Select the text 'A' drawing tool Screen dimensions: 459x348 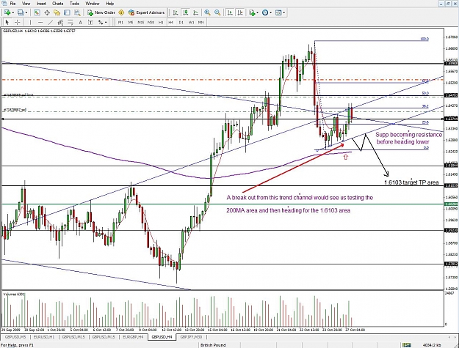(x=81, y=22)
